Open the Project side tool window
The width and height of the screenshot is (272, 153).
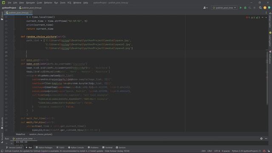click(x=2, y=16)
